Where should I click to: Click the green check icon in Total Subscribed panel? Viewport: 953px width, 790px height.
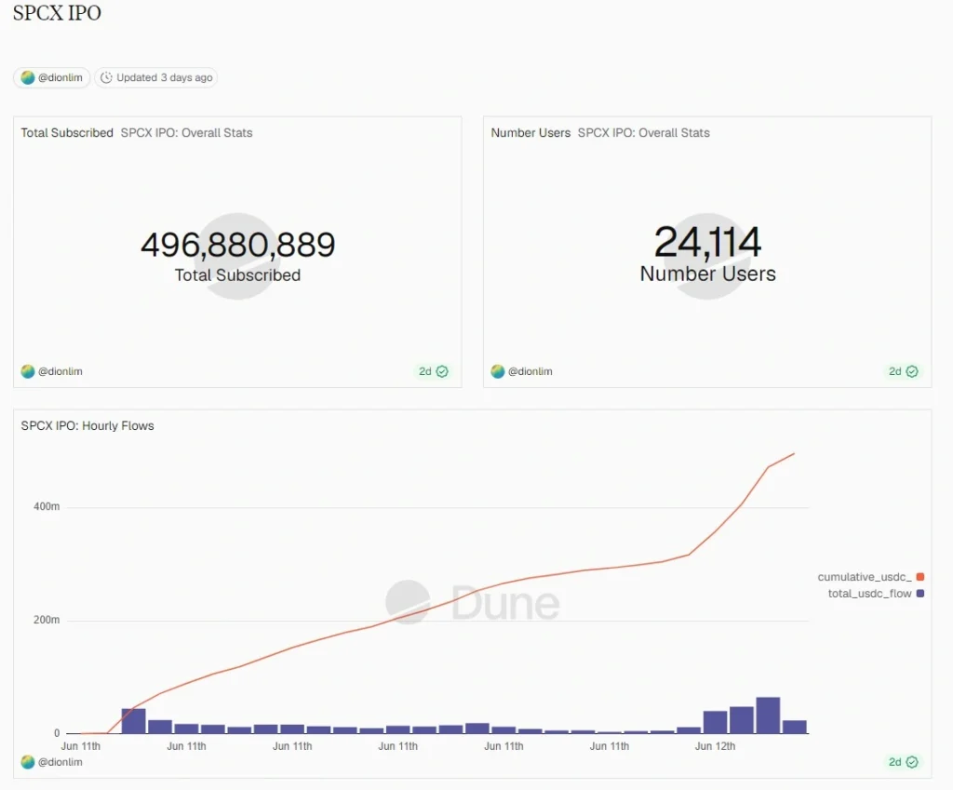tap(442, 371)
